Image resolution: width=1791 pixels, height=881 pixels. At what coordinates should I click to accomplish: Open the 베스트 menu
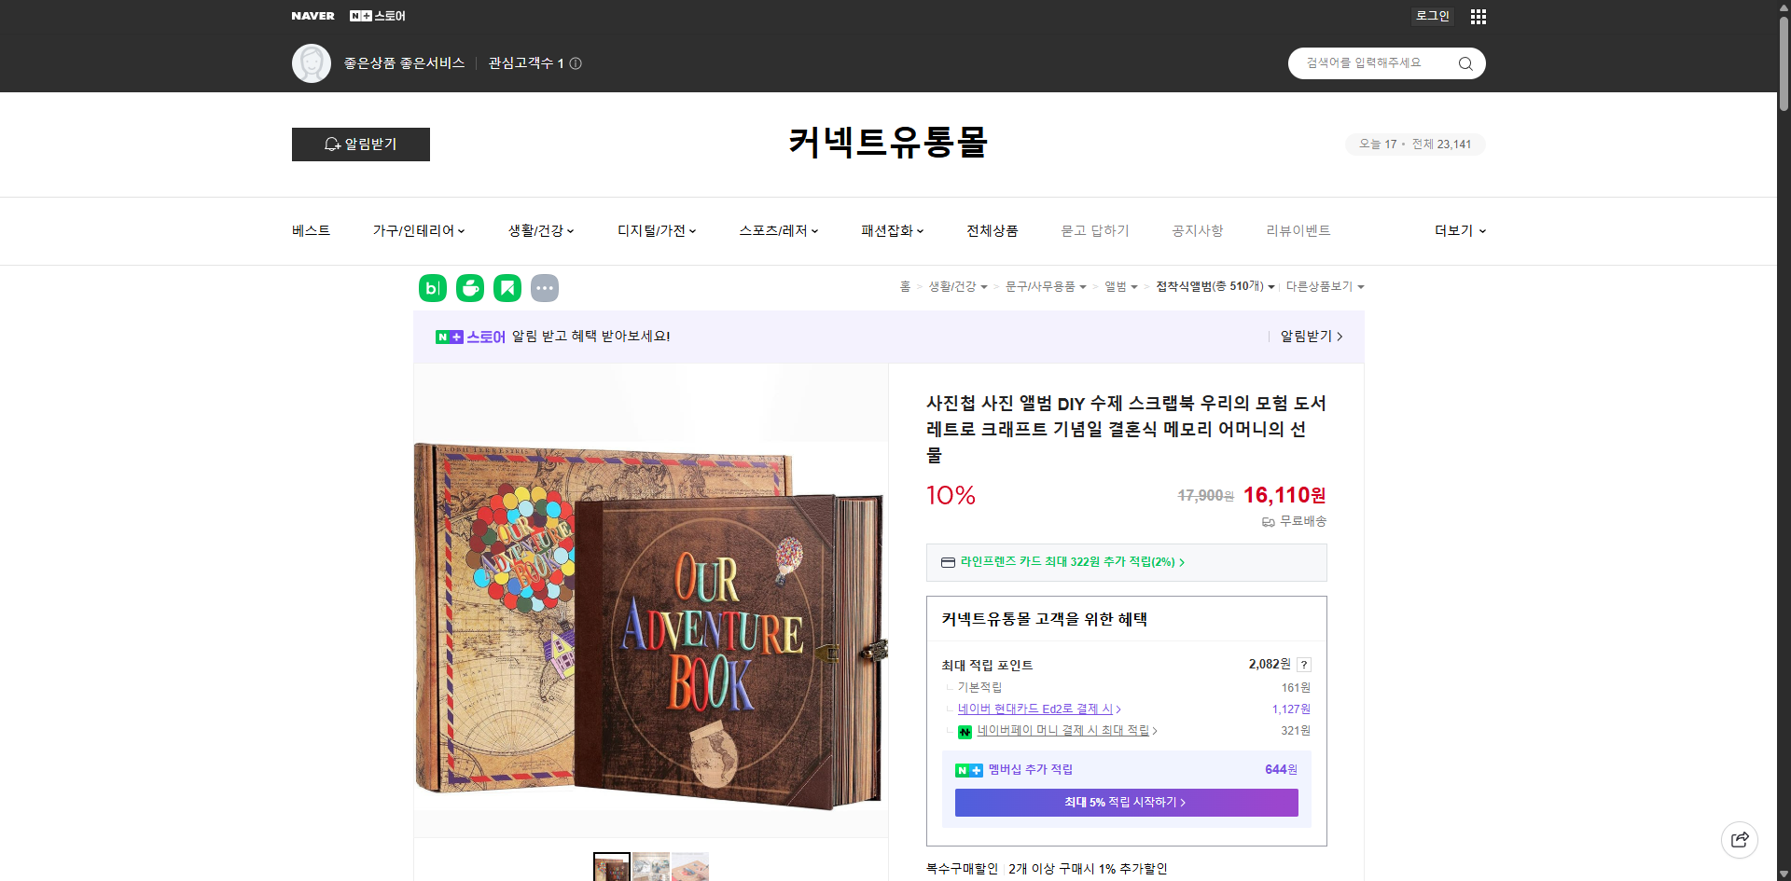pos(309,230)
